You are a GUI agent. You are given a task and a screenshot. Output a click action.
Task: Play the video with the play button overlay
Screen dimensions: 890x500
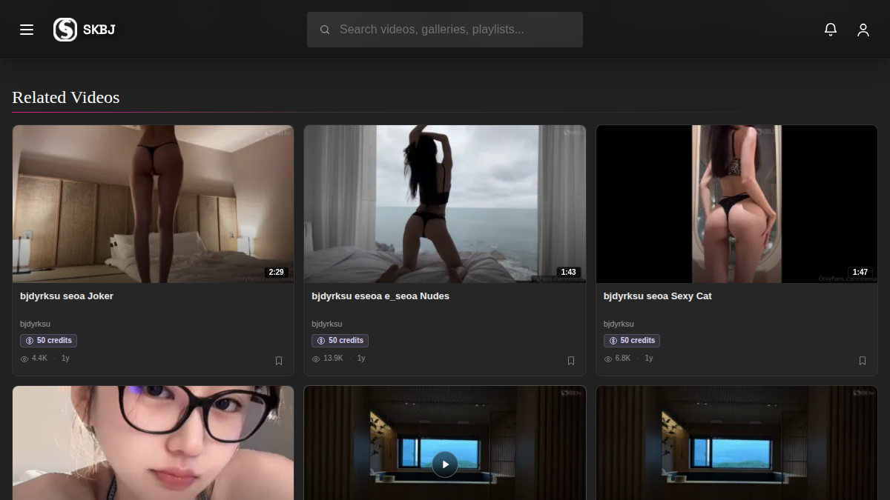[445, 464]
